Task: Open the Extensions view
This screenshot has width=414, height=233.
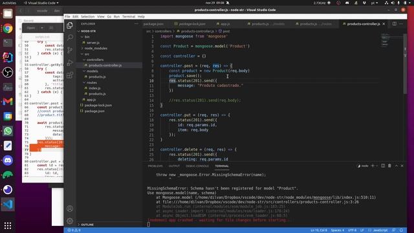Action: 70,75
